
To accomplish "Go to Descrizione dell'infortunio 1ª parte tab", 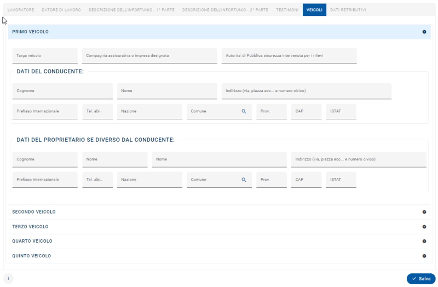I will pos(131,10).
